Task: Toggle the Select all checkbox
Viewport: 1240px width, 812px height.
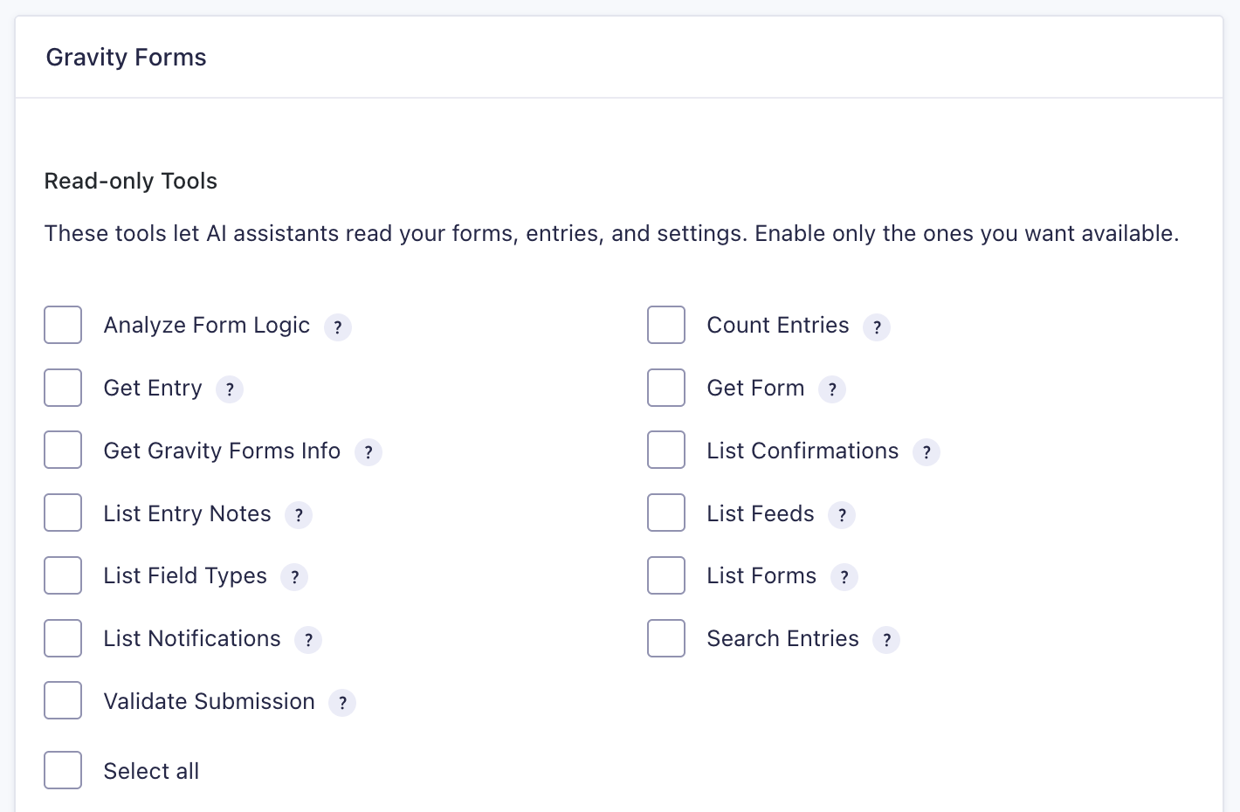Action: [x=63, y=770]
